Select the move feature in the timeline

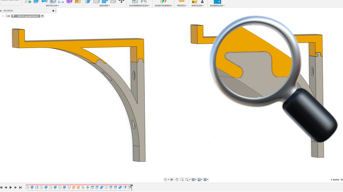88,187
